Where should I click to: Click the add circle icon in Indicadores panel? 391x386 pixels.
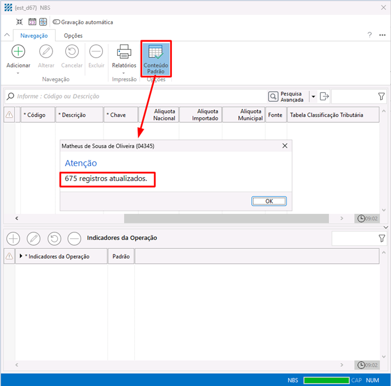coord(13,239)
